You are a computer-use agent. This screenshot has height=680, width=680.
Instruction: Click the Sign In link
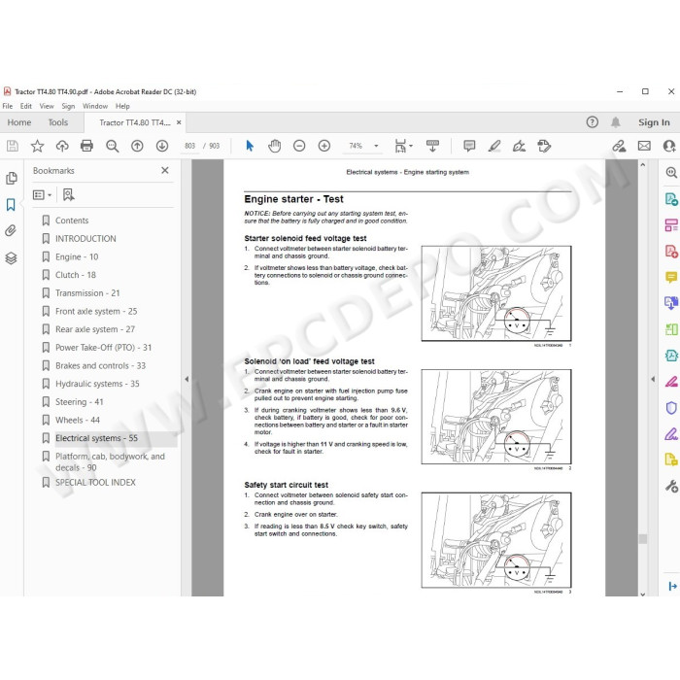click(x=654, y=122)
